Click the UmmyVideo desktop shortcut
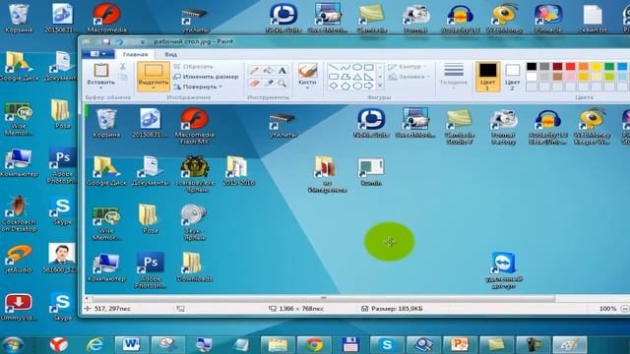The width and height of the screenshot is (630, 354). coord(19,307)
